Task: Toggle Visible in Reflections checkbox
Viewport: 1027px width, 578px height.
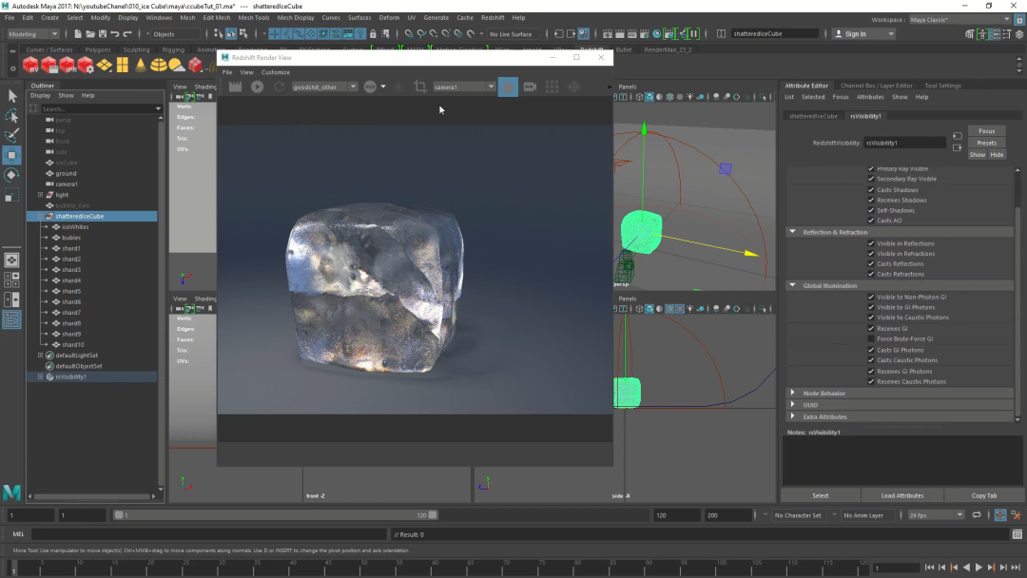Action: click(x=871, y=242)
